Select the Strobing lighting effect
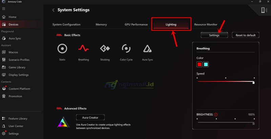This screenshot has height=139, width=271. [x=105, y=48]
